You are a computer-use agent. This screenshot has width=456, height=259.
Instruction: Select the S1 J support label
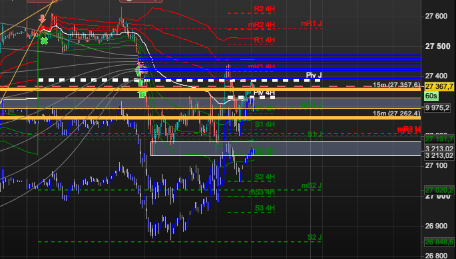[x=315, y=134]
